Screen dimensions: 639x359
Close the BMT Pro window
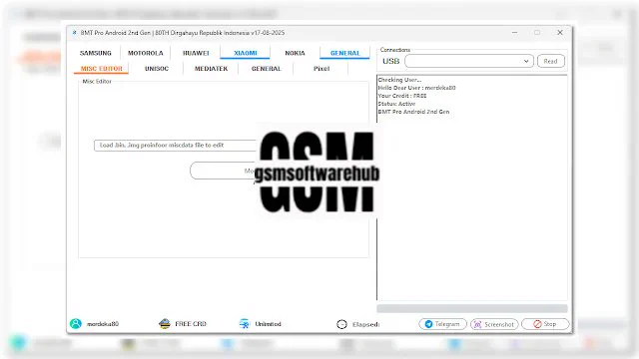click(x=560, y=33)
